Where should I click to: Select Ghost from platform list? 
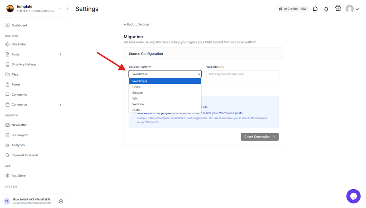[165, 87]
